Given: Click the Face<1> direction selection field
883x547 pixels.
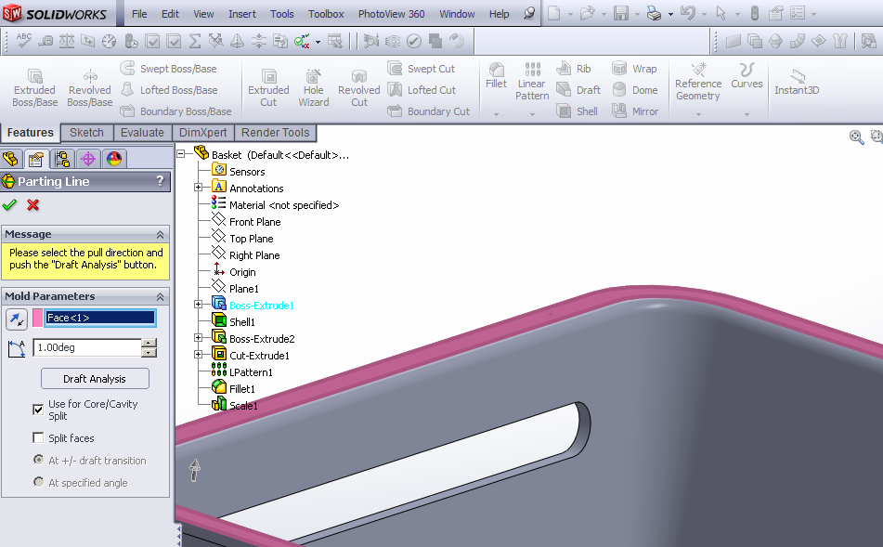Looking at the screenshot, I should 100,318.
